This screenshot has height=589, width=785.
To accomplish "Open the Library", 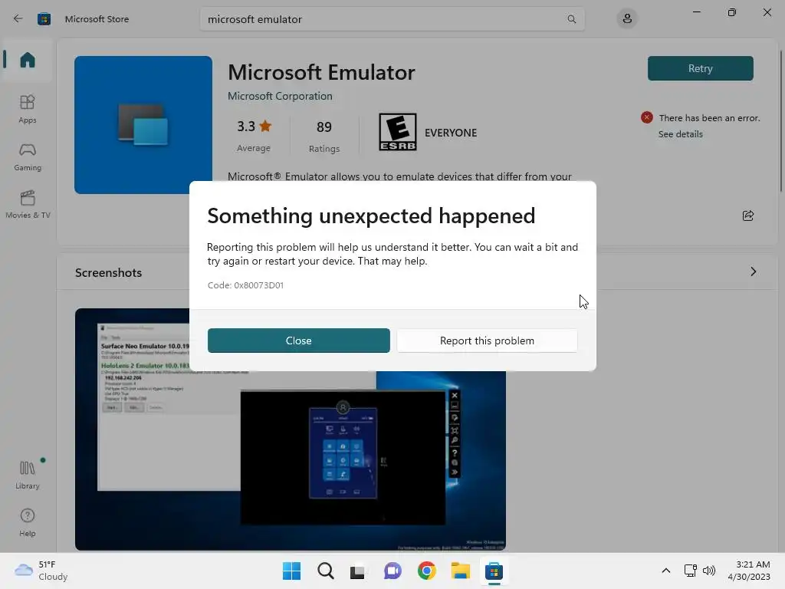I will tap(28, 474).
